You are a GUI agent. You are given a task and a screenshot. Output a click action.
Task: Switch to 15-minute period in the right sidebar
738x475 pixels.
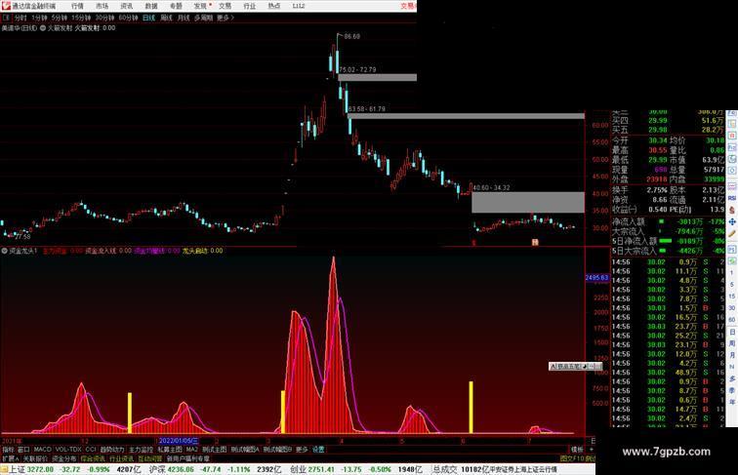tap(732, 297)
